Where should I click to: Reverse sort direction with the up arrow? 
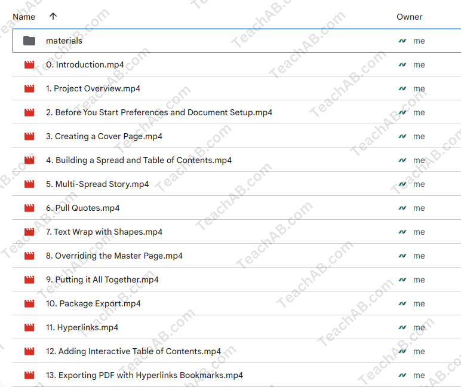[x=53, y=16]
